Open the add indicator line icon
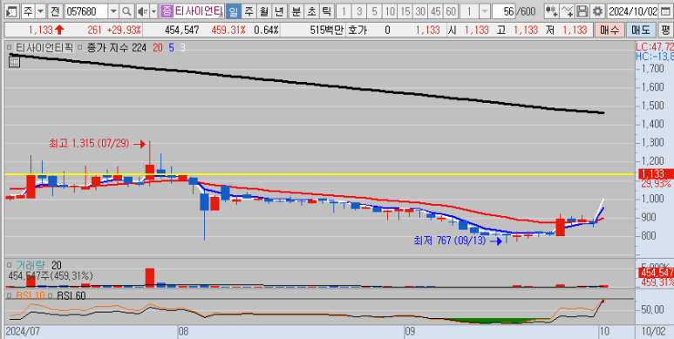The width and height of the screenshot is (674, 339). click(x=568, y=11)
